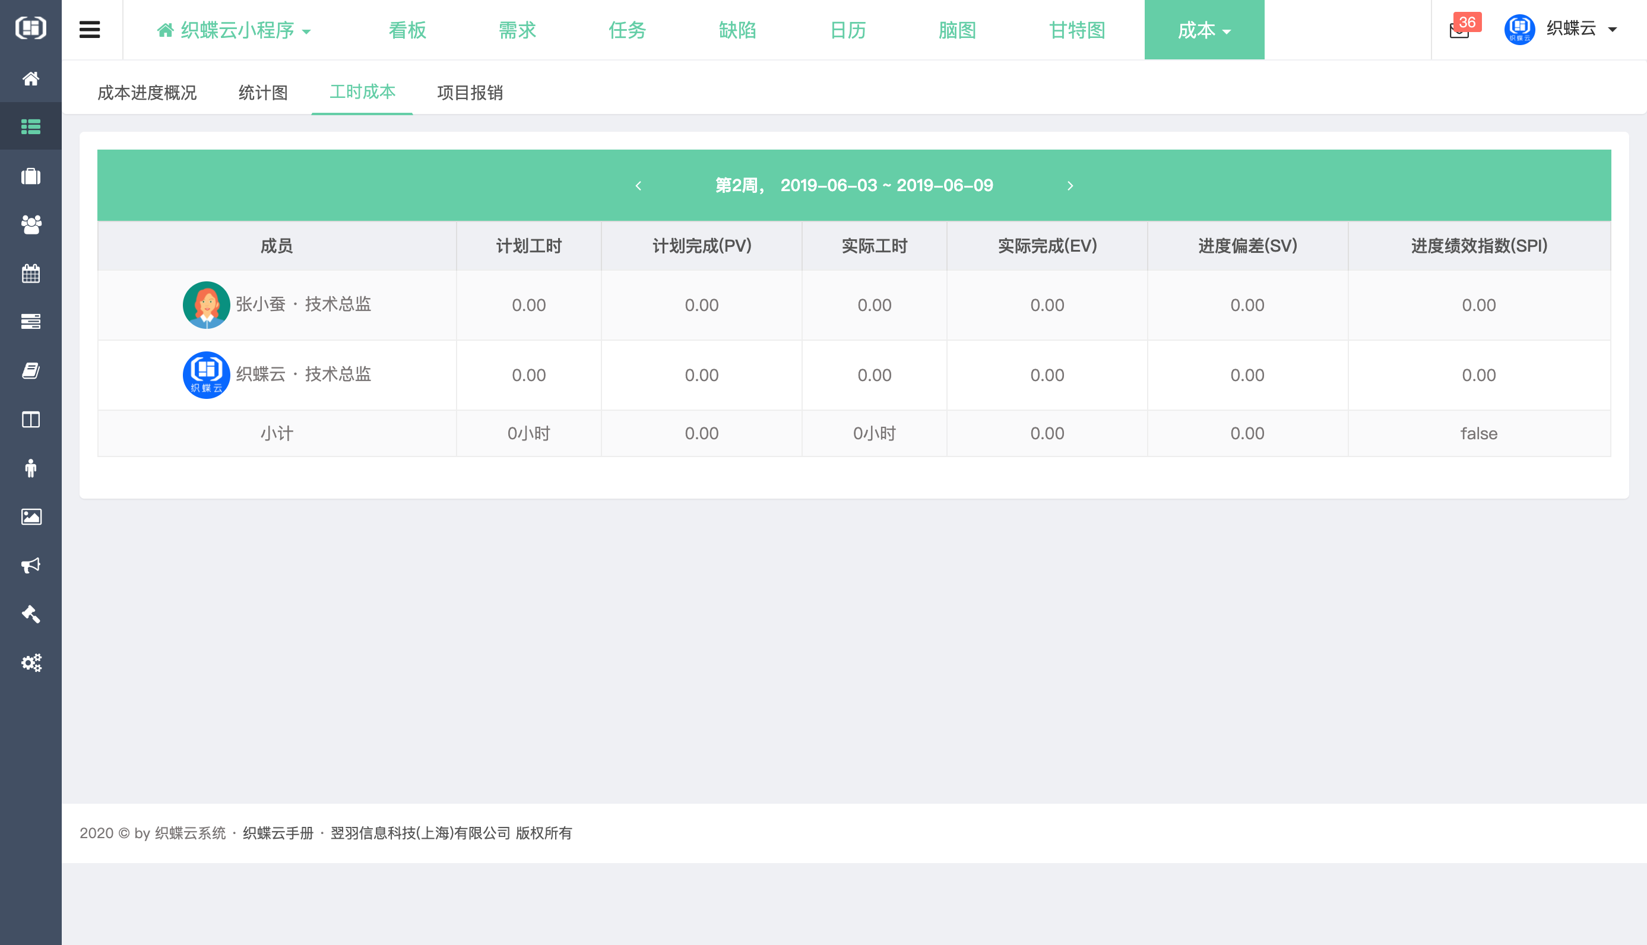The width and height of the screenshot is (1647, 945).
Task: Click 张小蚕's avatar in the table
Action: 206,305
